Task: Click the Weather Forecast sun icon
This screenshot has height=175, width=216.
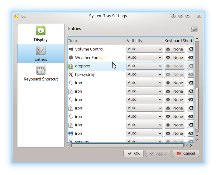Action: (x=71, y=58)
